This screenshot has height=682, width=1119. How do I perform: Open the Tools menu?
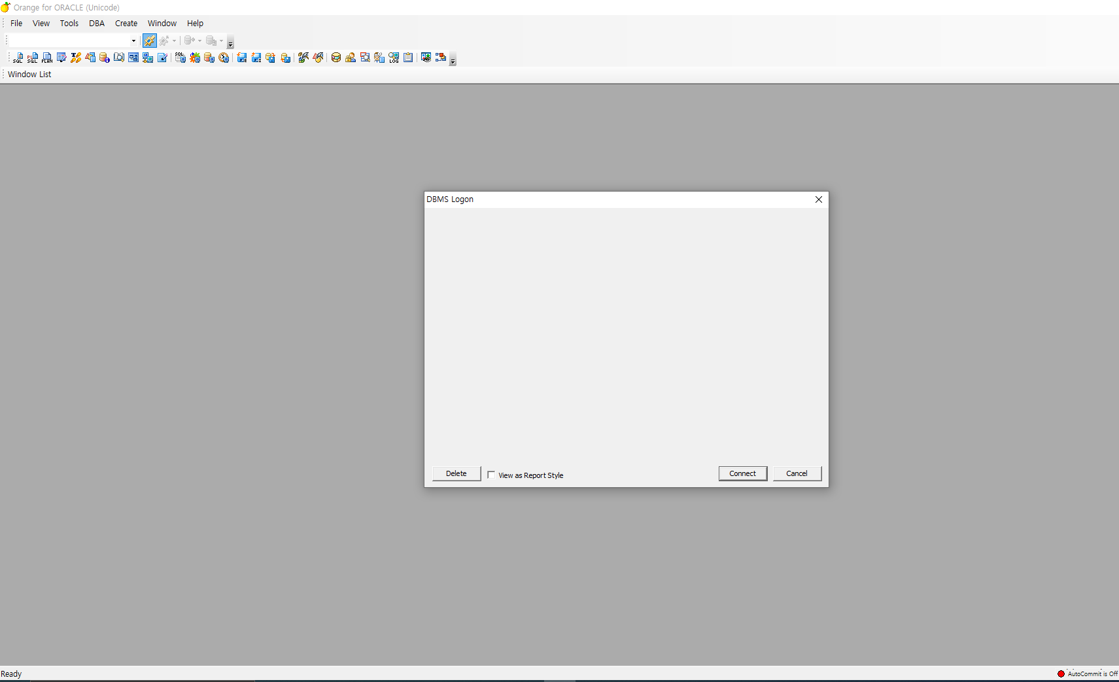(x=69, y=24)
